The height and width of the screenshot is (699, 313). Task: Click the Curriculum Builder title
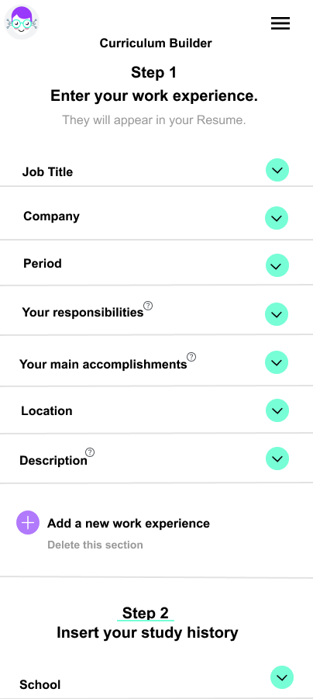tap(156, 43)
